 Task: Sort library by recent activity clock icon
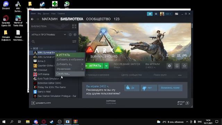coord(70,35)
